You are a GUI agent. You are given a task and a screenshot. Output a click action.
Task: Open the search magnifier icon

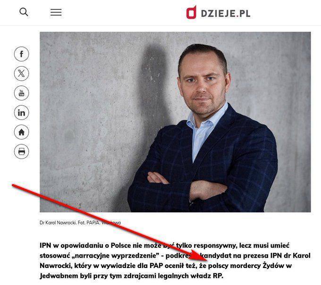pos(24,12)
